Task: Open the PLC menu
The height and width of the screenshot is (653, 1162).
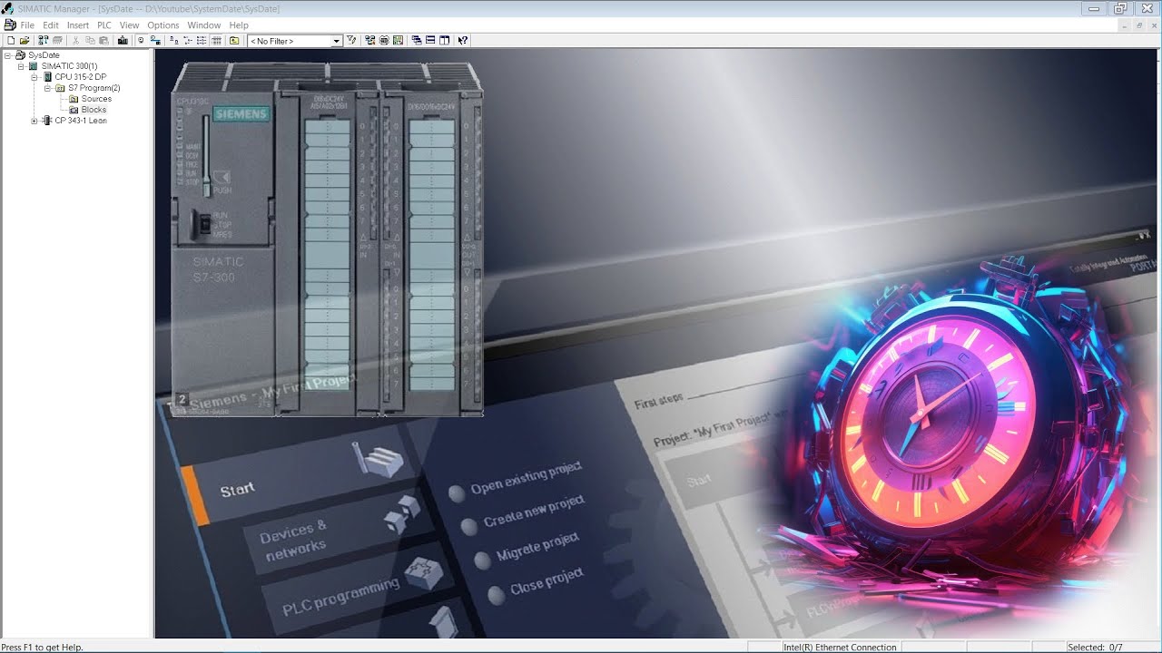Action: pos(104,25)
